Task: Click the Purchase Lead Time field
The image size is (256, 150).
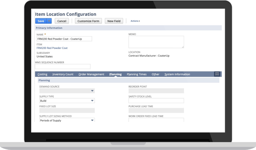Action: click(156, 111)
